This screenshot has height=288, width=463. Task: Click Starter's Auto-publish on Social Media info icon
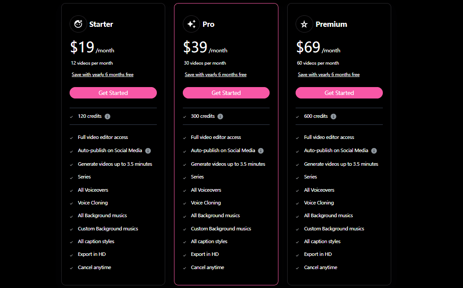[148, 151]
